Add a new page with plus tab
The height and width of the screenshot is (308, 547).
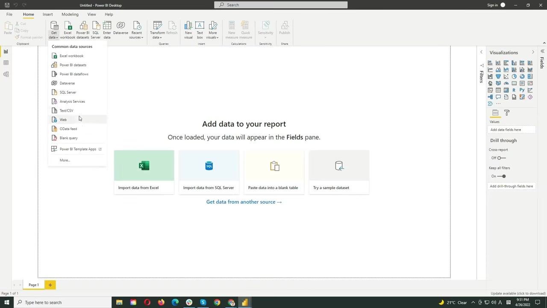pyautogui.click(x=50, y=285)
